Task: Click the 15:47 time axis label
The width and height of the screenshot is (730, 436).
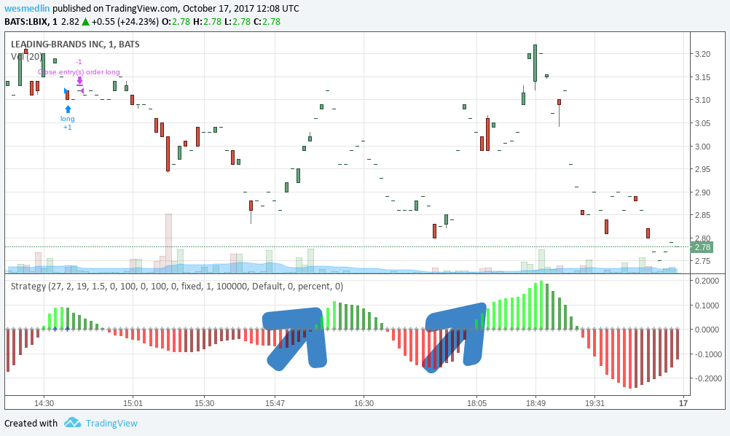Action: pos(275,403)
